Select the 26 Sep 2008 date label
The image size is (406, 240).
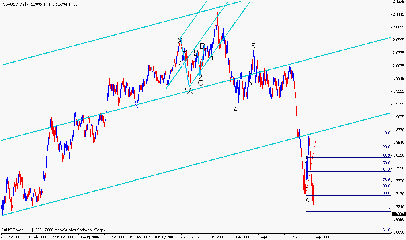[320, 237]
